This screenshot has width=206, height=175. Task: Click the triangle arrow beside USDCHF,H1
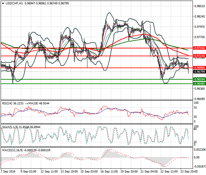coord(2,3)
